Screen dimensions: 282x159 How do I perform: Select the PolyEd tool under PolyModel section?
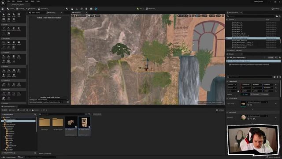(x=4, y=43)
